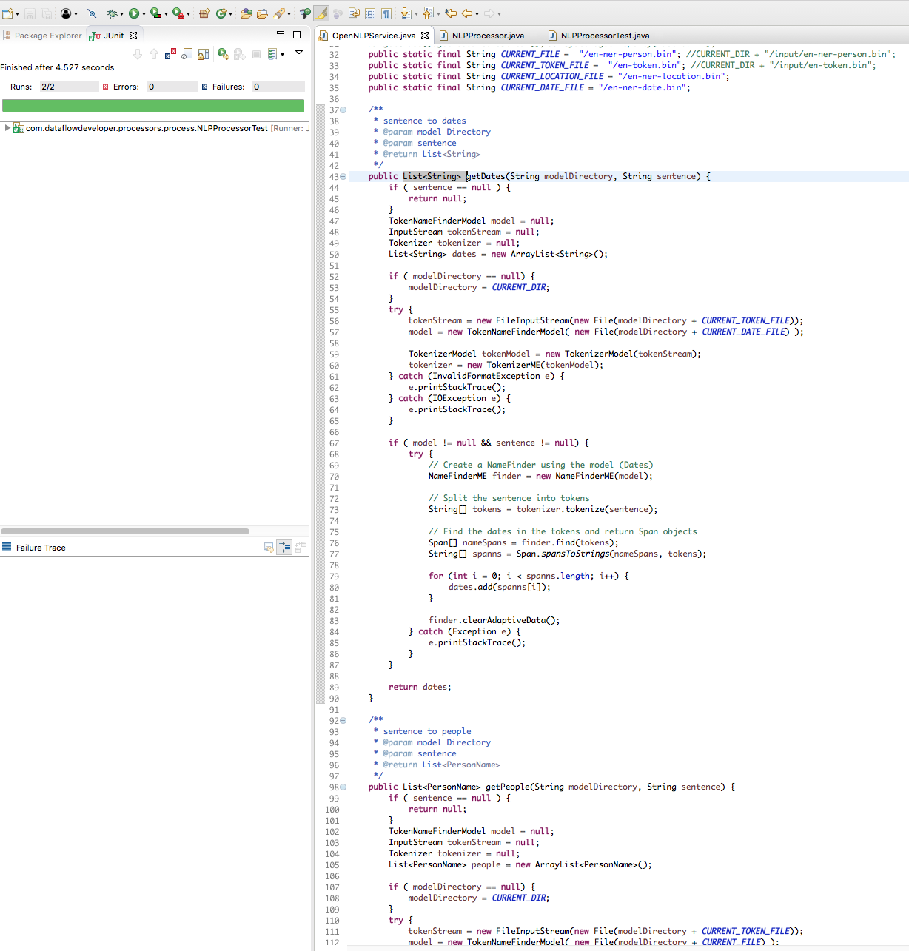Switch to the NLPProcessorTest.java editor tab
The height and width of the screenshot is (951, 909).
coord(605,36)
